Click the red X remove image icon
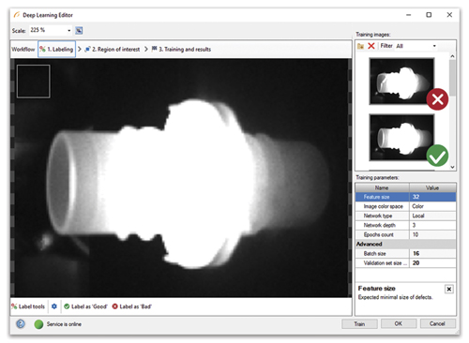The height and width of the screenshot is (343, 469). click(x=371, y=46)
